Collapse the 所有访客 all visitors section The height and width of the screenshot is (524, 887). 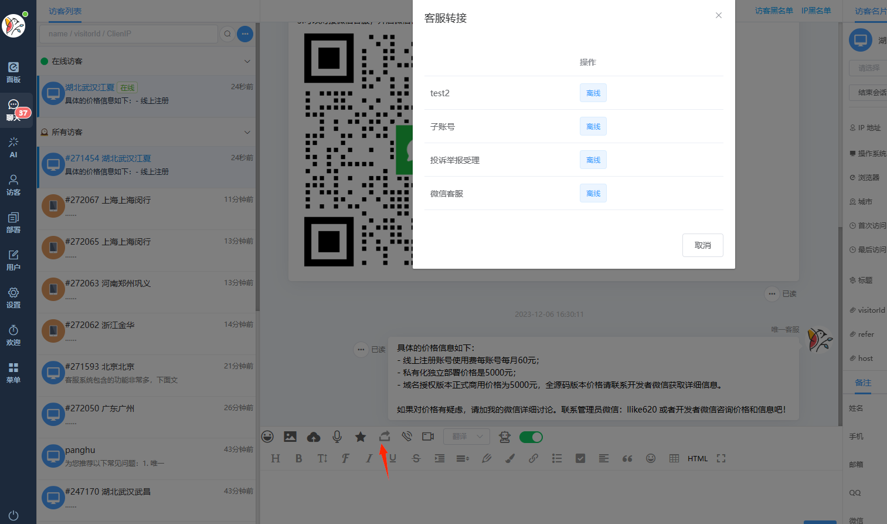click(247, 132)
